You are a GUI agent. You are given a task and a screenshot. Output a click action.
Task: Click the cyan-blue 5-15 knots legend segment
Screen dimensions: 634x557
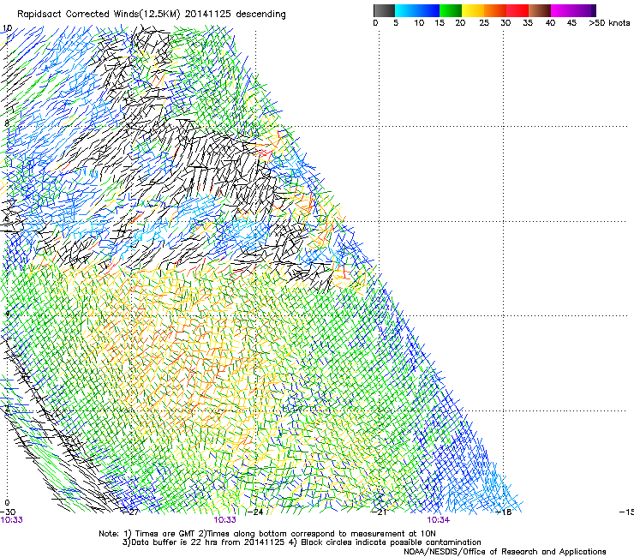click(417, 10)
